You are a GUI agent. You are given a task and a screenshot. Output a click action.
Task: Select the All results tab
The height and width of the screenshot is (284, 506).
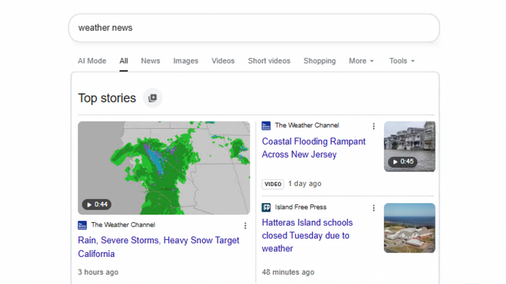point(124,61)
